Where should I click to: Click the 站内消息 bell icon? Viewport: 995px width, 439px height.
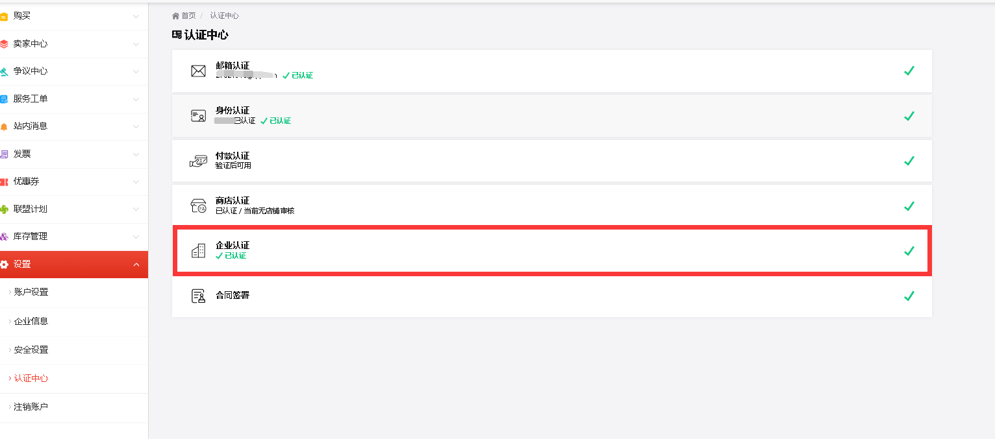pos(4,126)
